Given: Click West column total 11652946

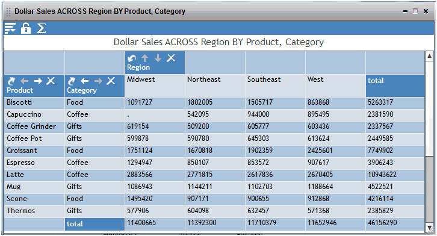Looking at the screenshot, I should 322,223.
